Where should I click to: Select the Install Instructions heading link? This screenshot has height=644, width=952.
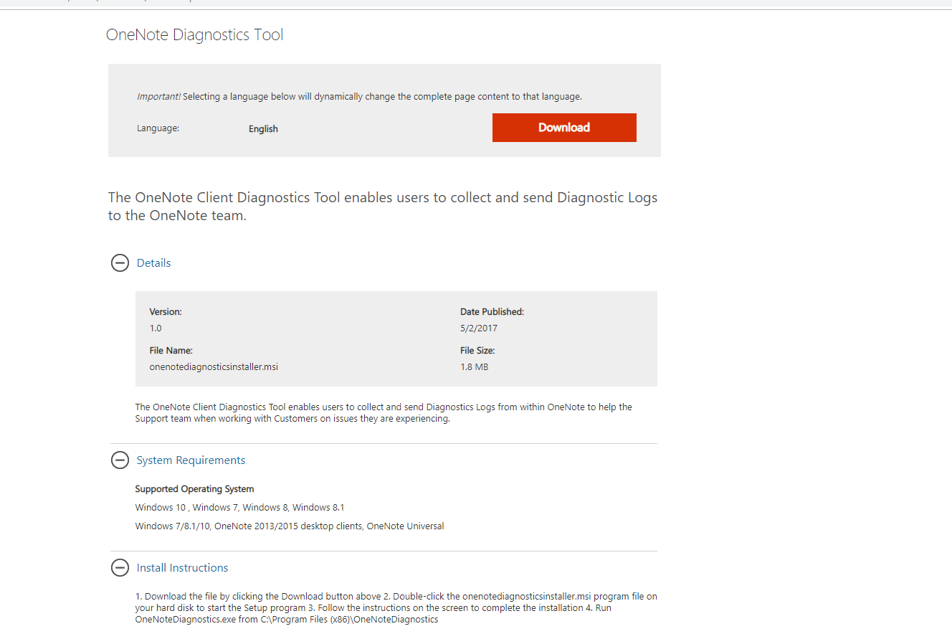[x=182, y=568]
